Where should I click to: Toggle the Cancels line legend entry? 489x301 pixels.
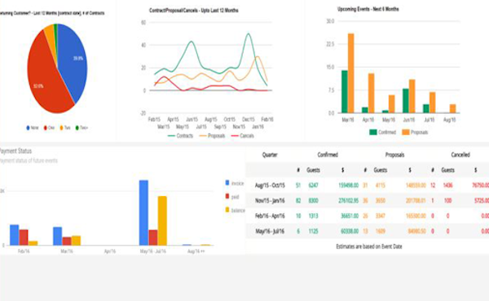pos(242,136)
